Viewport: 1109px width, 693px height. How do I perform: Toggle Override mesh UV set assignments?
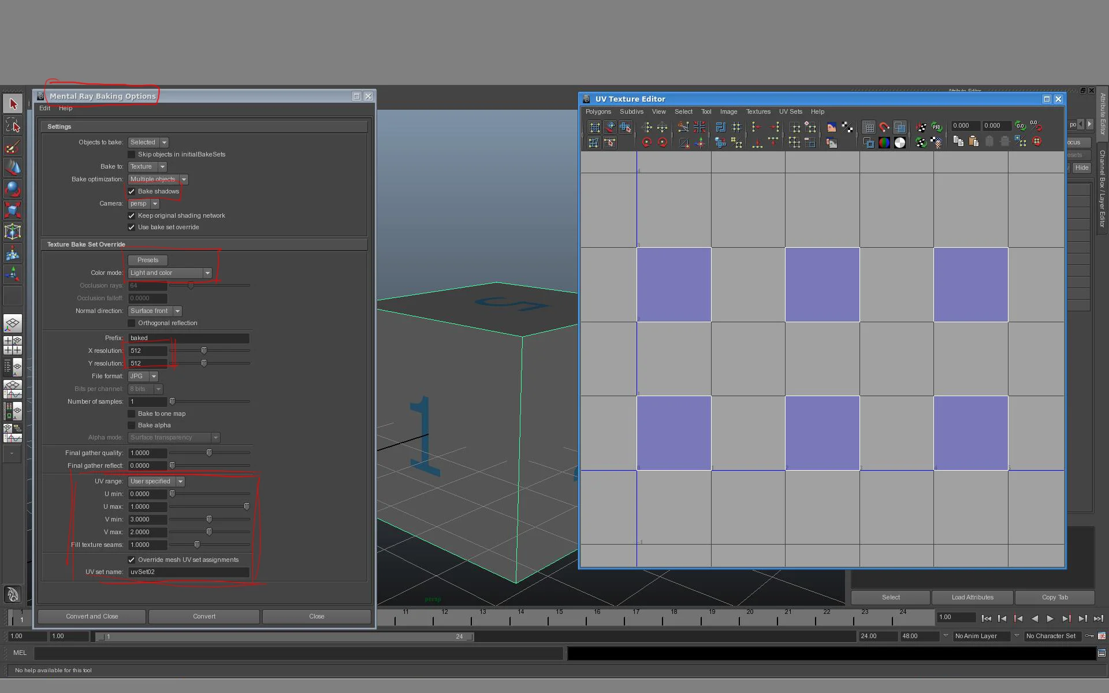coord(132,560)
